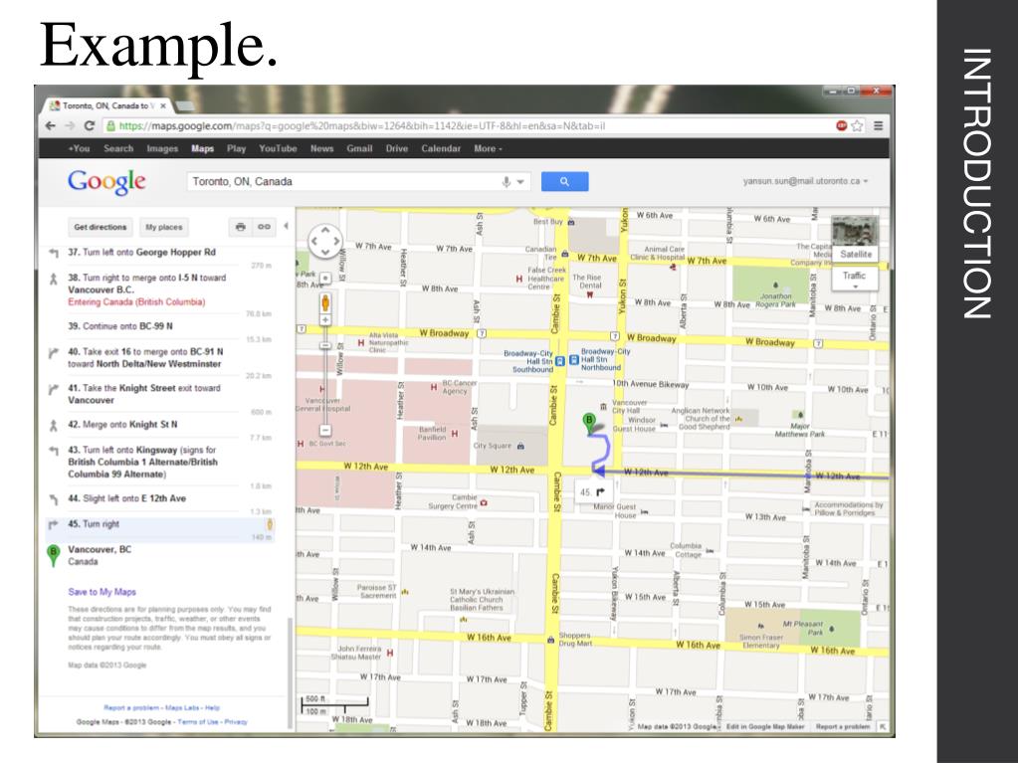Click pegman icon beside step 45
This screenshot has width=1018, height=763.
pyautogui.click(x=270, y=524)
